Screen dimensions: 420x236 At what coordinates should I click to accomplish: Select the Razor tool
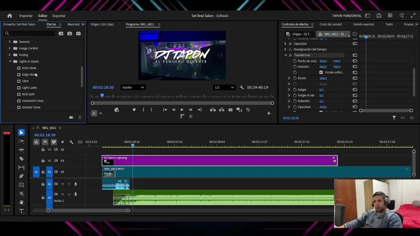coord(21,159)
